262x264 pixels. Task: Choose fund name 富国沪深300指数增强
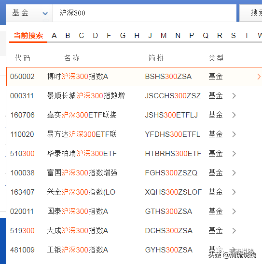coord(82,172)
